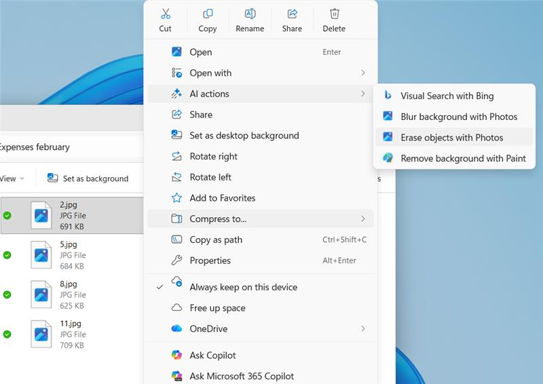The image size is (543, 384).
Task: Click the AI actions sparkle icon
Action: (176, 94)
